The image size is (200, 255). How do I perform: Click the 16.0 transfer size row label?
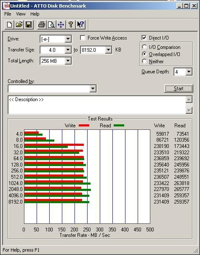[x=18, y=146]
